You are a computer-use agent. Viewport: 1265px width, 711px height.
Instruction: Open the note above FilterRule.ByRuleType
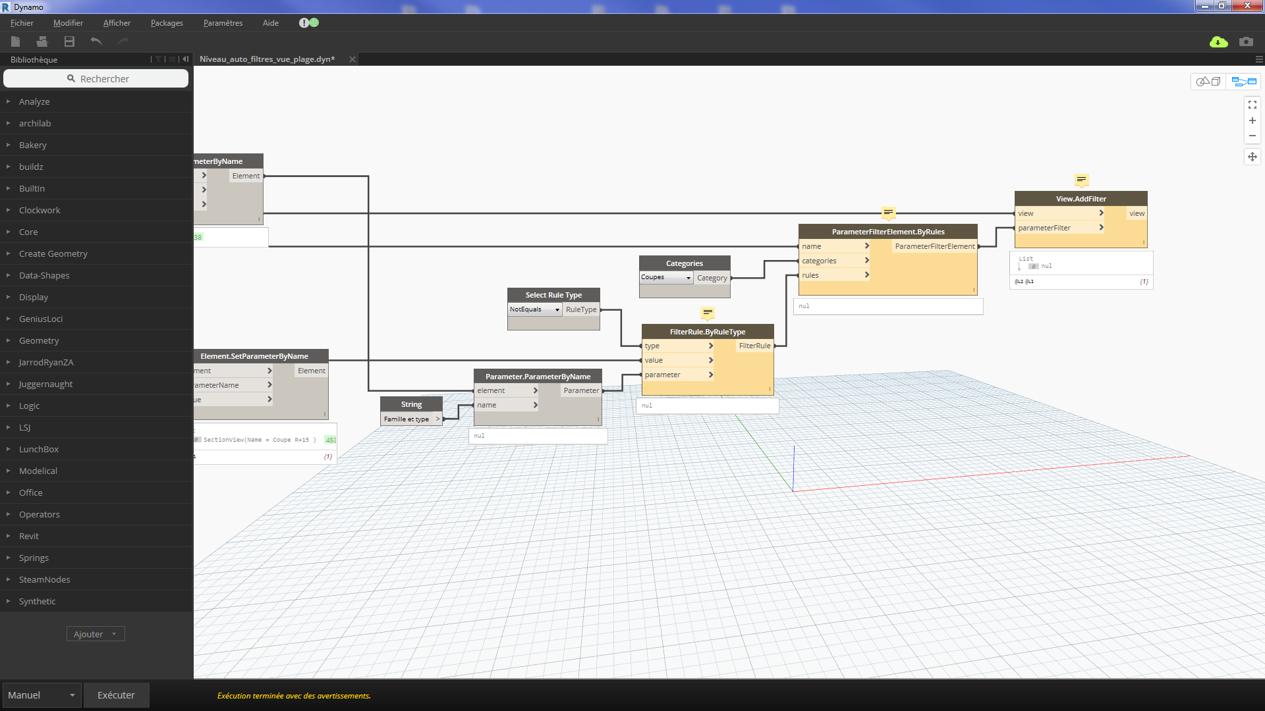click(708, 313)
